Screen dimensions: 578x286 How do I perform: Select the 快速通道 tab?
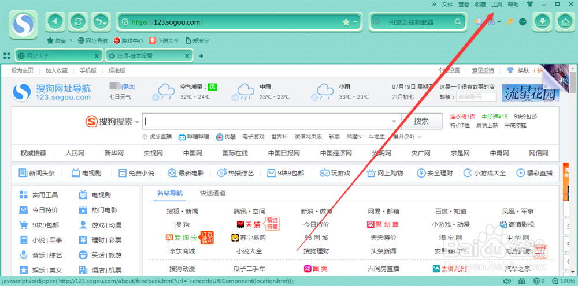(x=213, y=193)
